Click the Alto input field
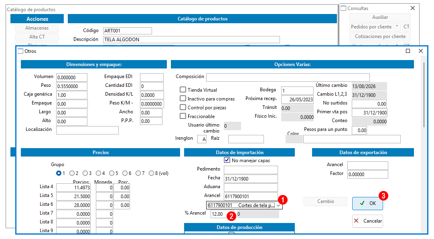The image size is (434, 239). 72,122
